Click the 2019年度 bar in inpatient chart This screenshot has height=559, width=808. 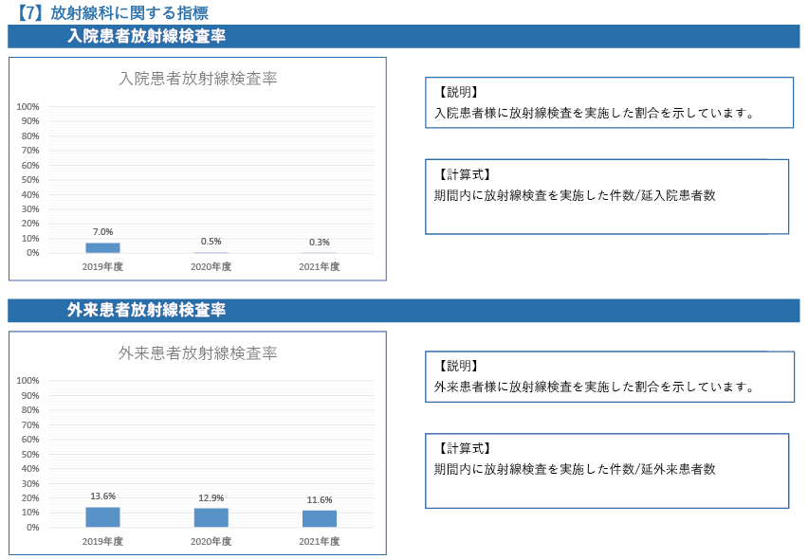102,247
